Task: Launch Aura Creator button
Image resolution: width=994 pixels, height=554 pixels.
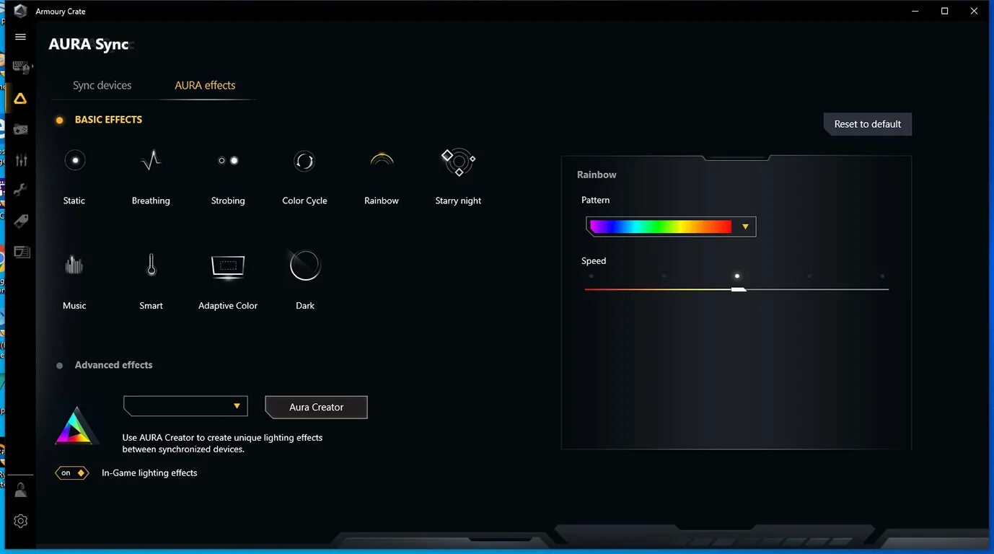Action: click(x=316, y=407)
